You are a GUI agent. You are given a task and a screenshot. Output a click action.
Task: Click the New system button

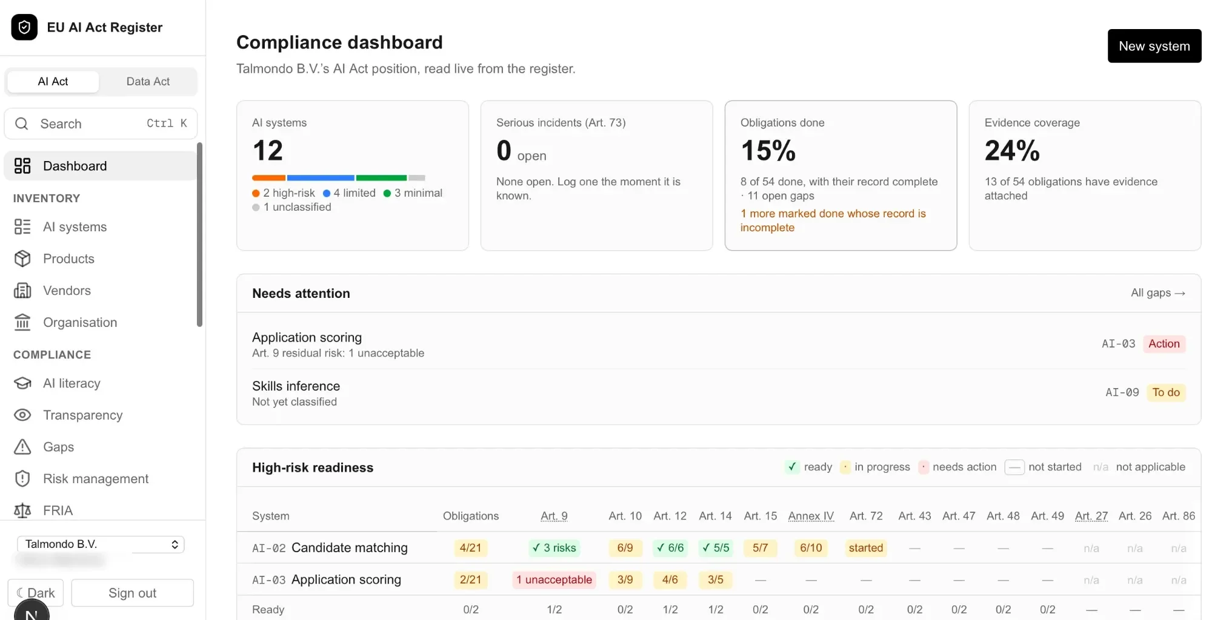point(1154,46)
